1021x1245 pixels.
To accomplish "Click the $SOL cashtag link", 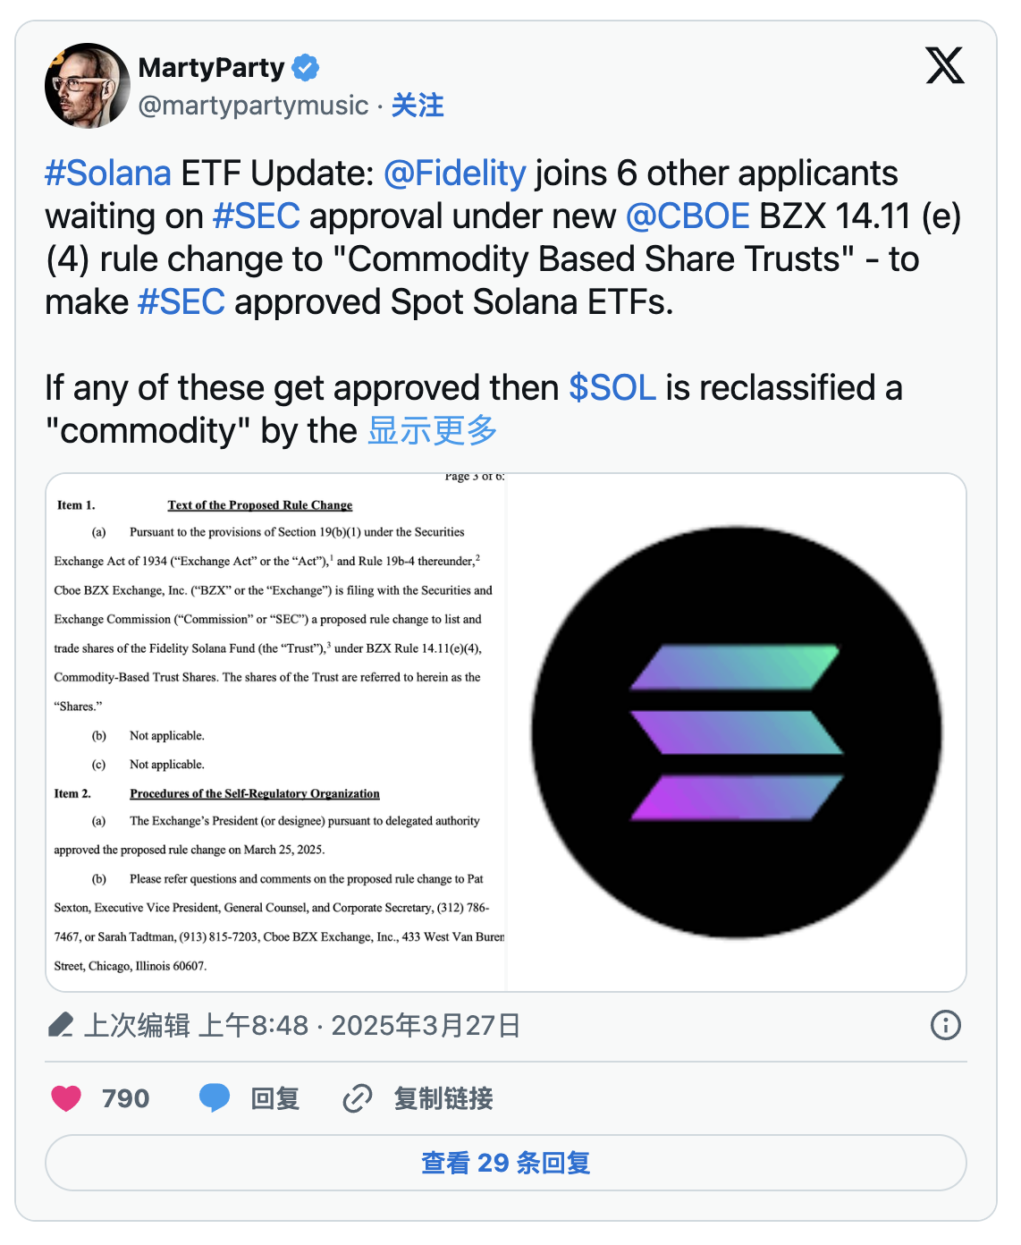I will (x=612, y=388).
